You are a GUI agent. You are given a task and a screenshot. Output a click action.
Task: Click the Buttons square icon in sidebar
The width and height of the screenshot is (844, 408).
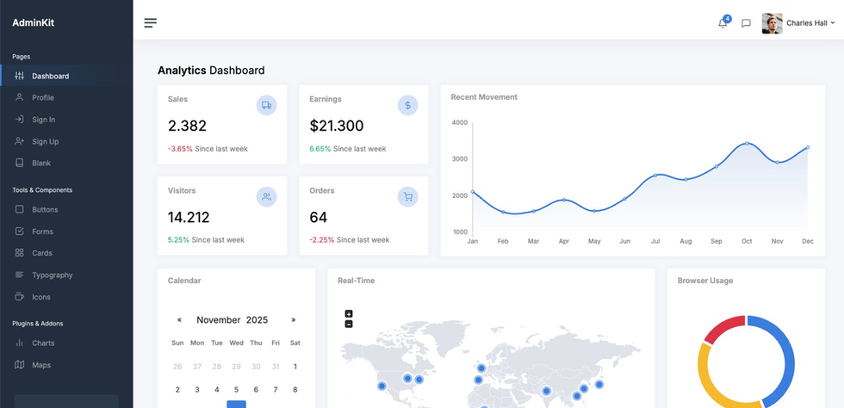click(19, 209)
